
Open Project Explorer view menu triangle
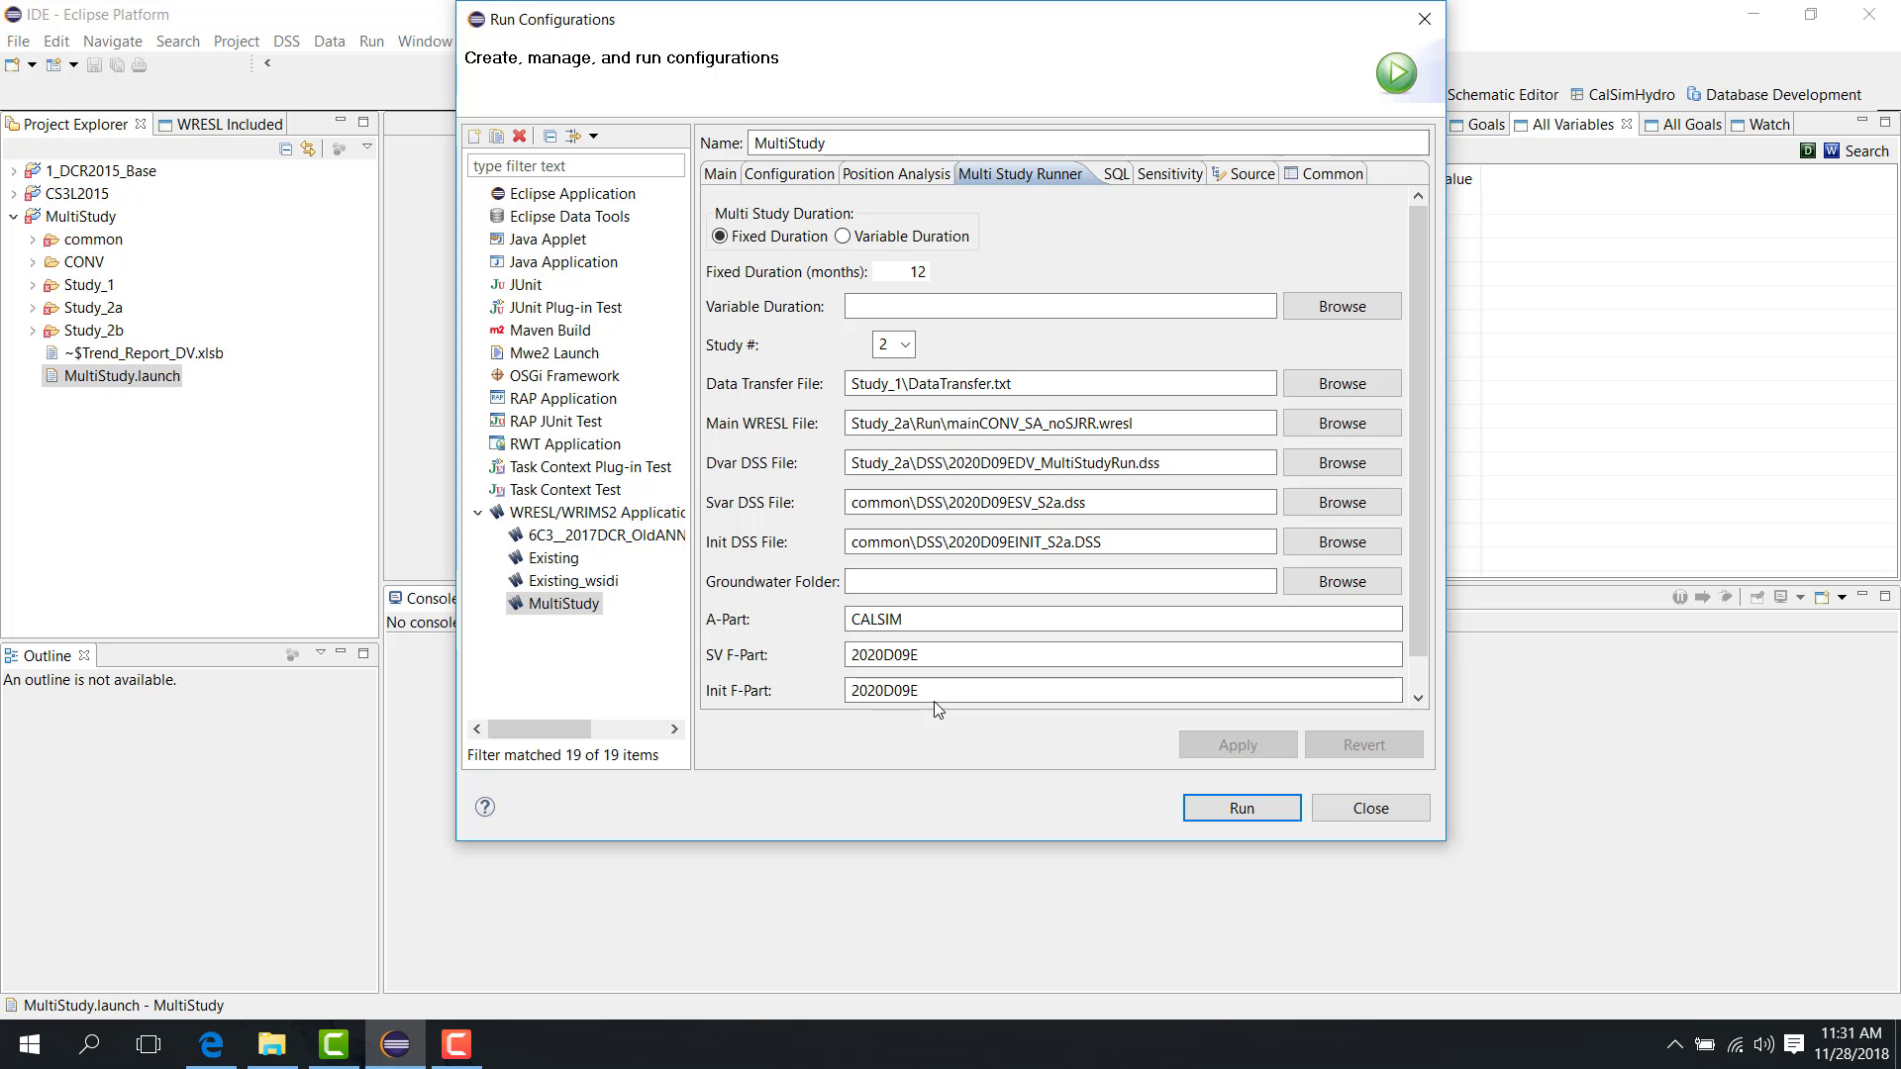point(366,147)
